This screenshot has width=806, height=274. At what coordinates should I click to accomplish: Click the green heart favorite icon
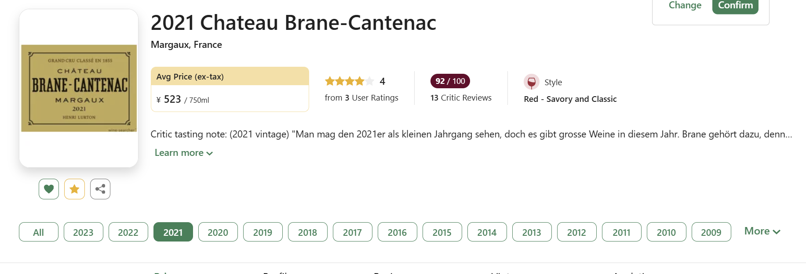point(49,189)
